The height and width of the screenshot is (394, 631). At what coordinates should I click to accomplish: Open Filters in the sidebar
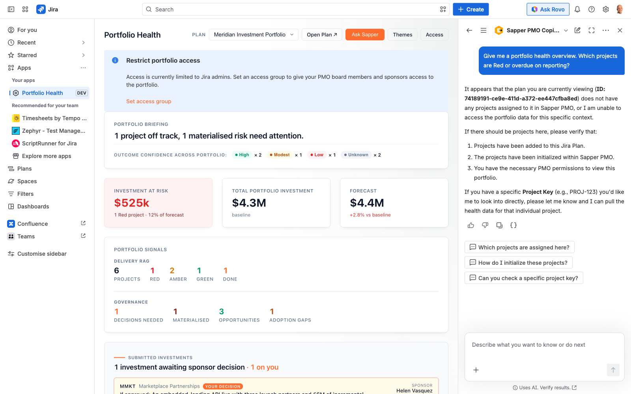[x=47, y=194]
